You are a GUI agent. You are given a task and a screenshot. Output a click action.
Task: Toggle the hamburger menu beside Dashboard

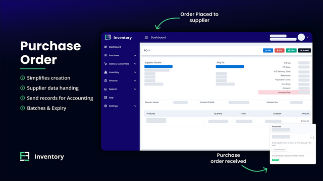tap(146, 37)
